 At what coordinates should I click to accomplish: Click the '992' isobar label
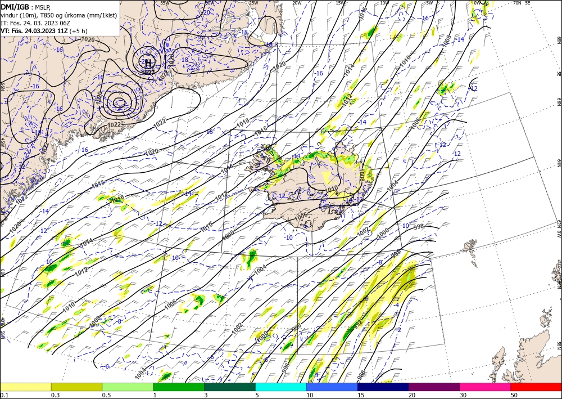coord(357,324)
